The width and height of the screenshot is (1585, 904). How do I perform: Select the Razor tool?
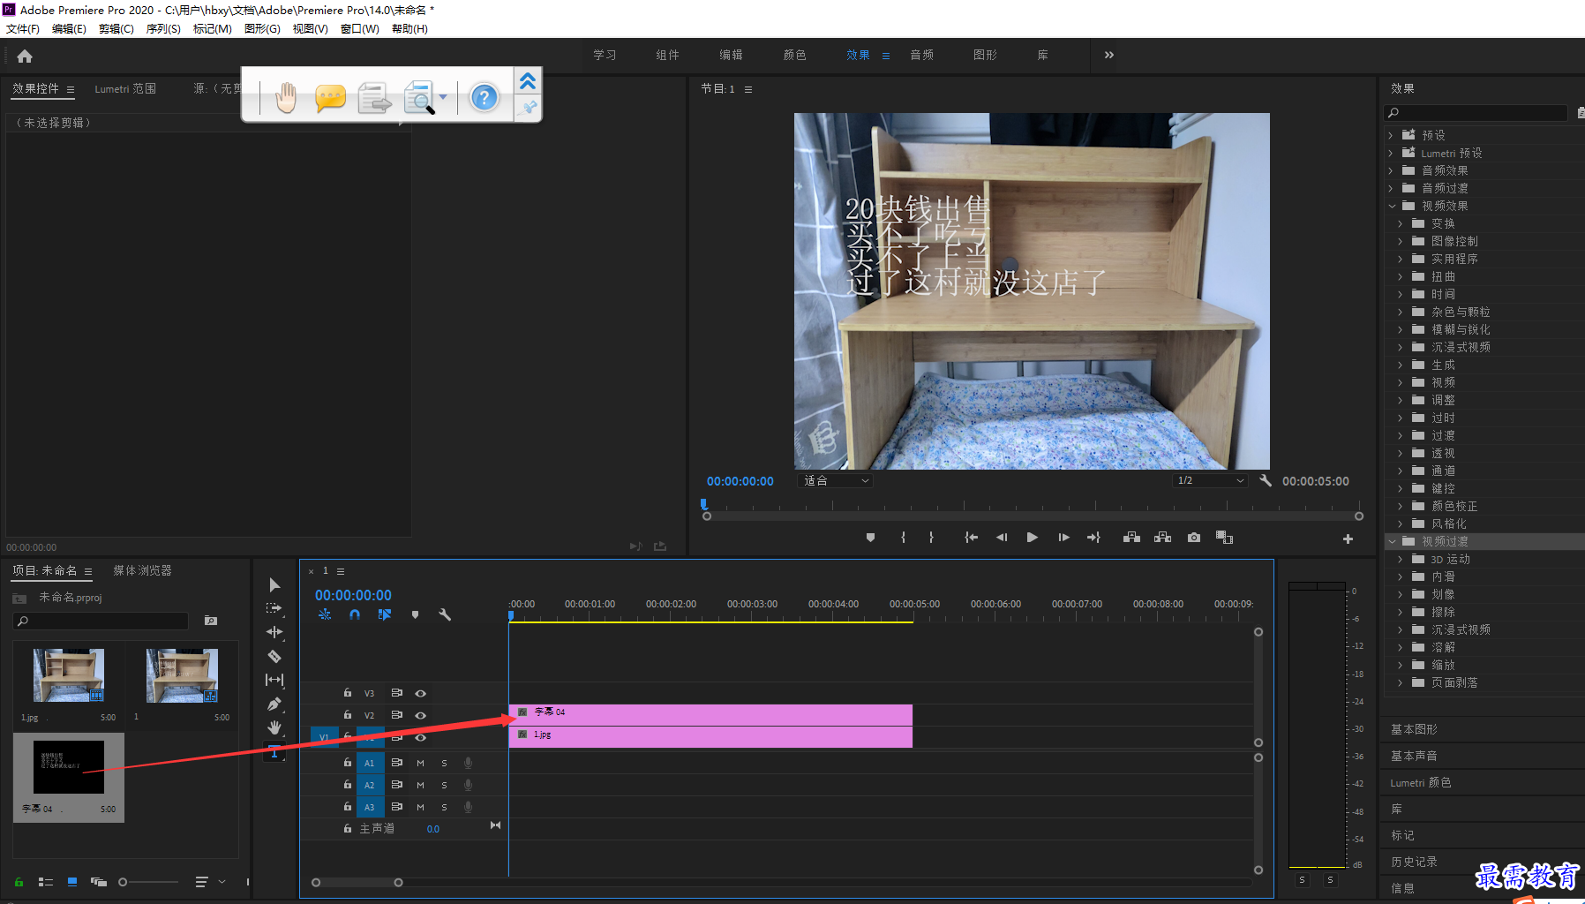[274, 656]
